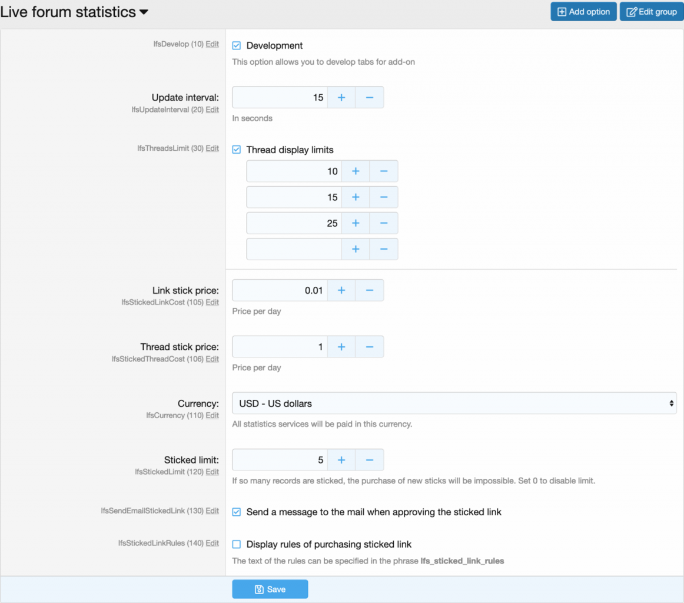Uncheck the Development checkbox
The width and height of the screenshot is (684, 603).
coord(237,45)
